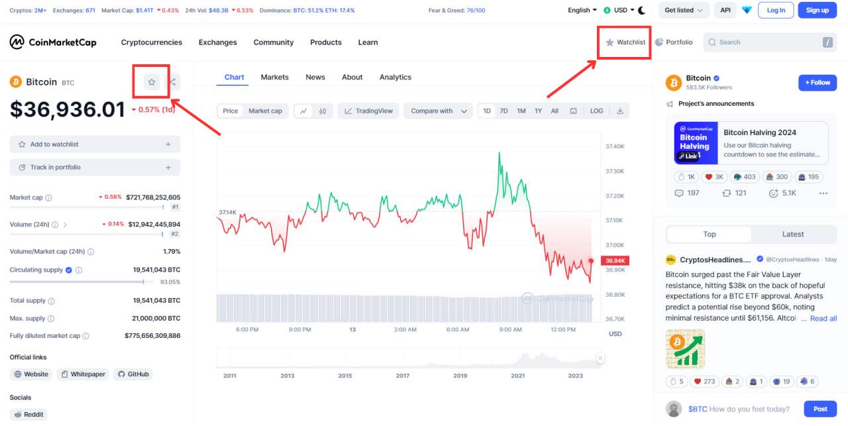Switch to the Analytics tab
Screen dimensions: 848x426
click(396, 78)
